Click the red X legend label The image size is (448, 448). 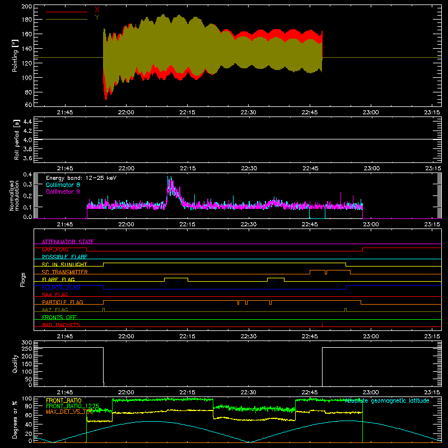pos(97,10)
